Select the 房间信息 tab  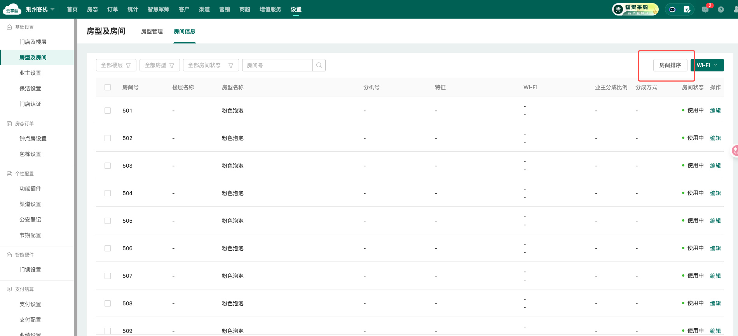(185, 31)
